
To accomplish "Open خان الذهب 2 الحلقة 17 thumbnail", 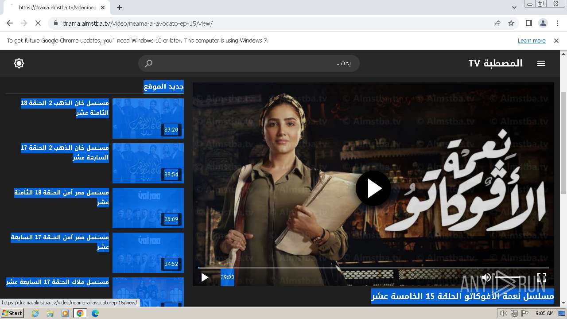I will pos(148,163).
